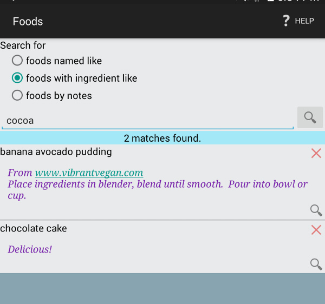This screenshot has height=304, width=325.
Task: Select 'foods by notes' radio button
Action: pos(17,95)
